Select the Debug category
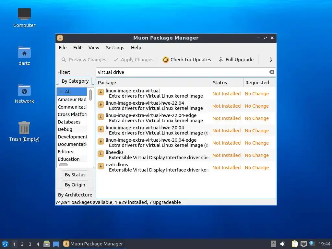Image resolution: width=332 pixels, height=249 pixels. pyautogui.click(x=72, y=129)
